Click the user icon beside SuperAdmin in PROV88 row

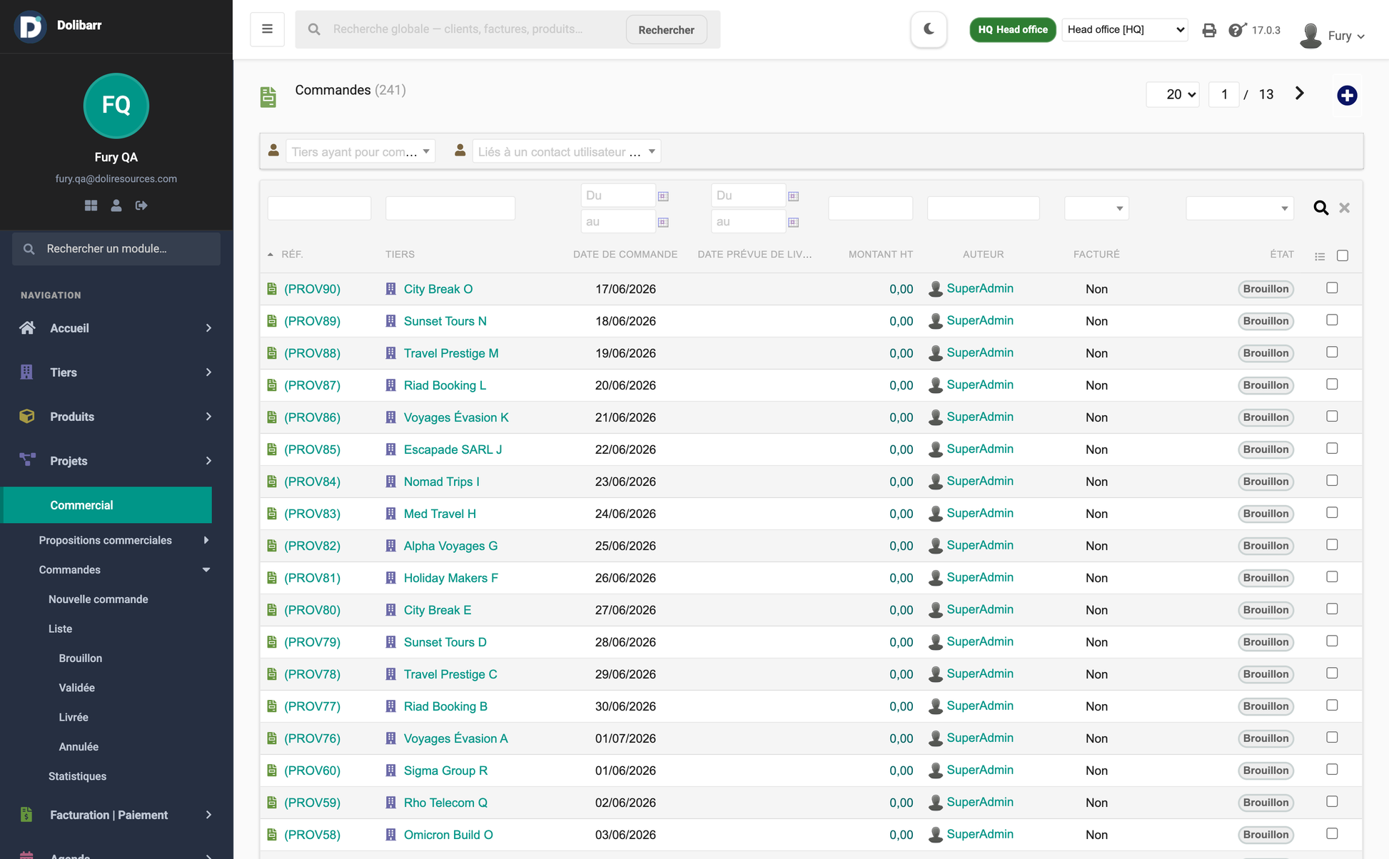[935, 353]
